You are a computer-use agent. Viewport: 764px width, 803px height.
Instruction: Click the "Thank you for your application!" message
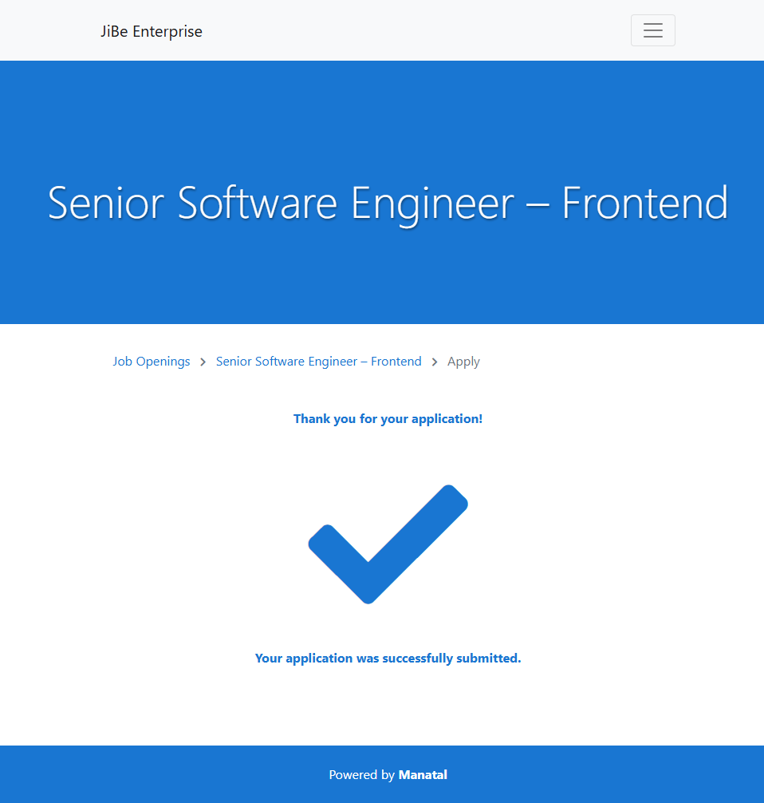(388, 418)
